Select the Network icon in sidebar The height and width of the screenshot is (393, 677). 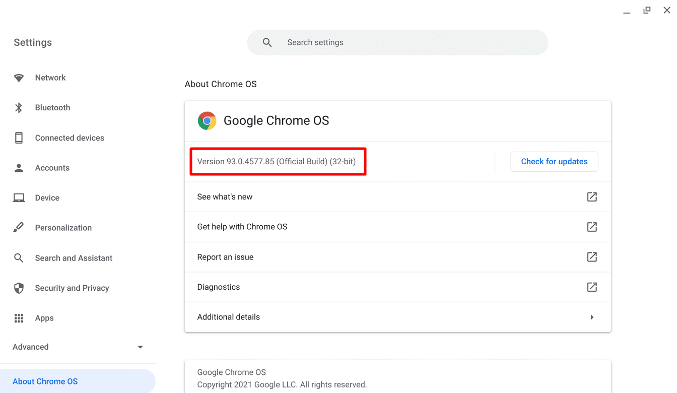19,78
